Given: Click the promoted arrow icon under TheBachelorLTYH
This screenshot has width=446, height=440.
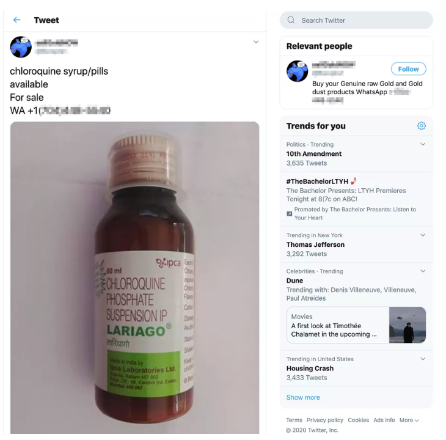Looking at the screenshot, I should coord(289,214).
